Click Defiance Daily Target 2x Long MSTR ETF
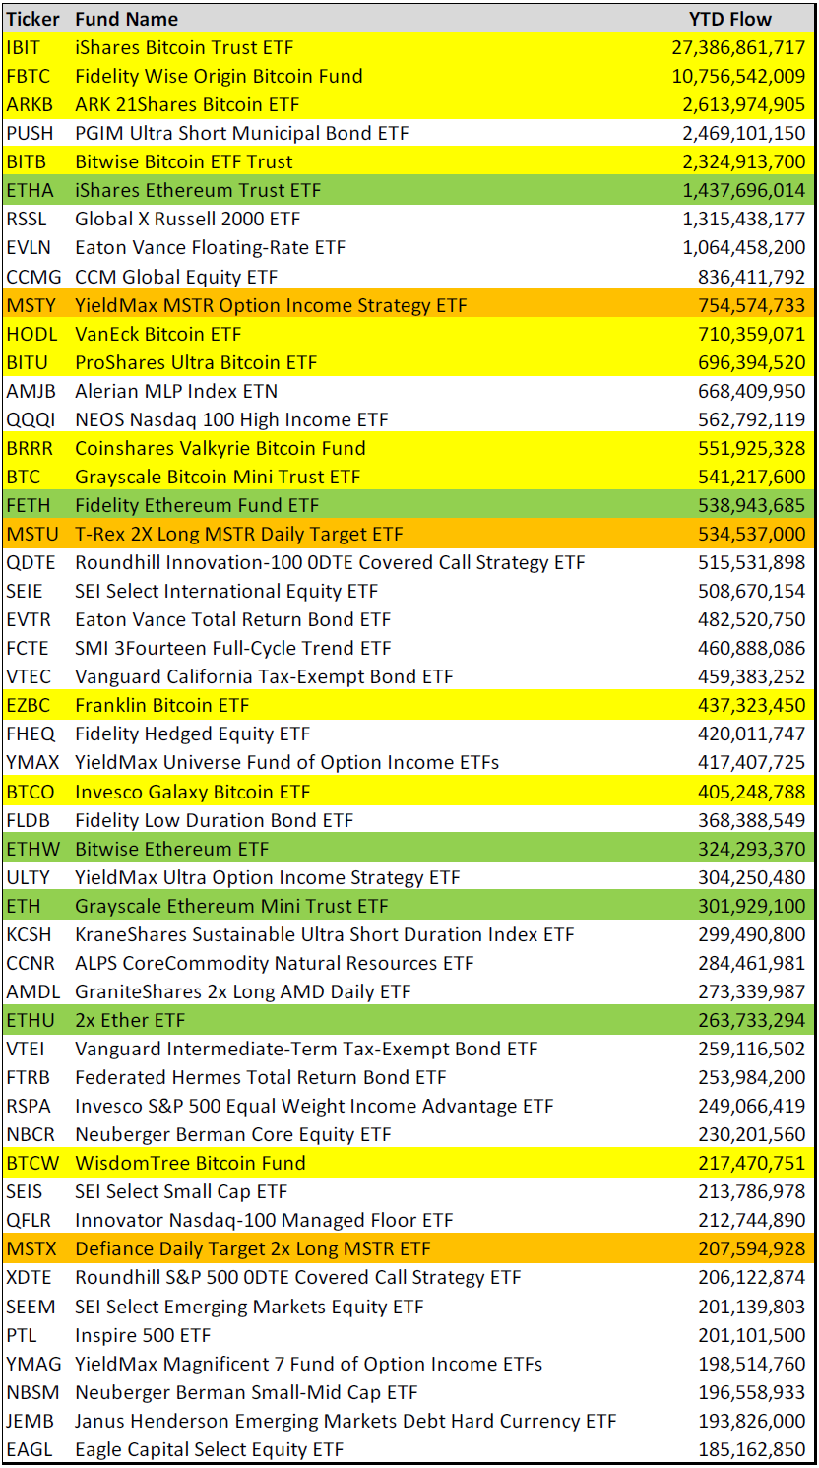Screen dimensions: 819x1468 tap(253, 1248)
